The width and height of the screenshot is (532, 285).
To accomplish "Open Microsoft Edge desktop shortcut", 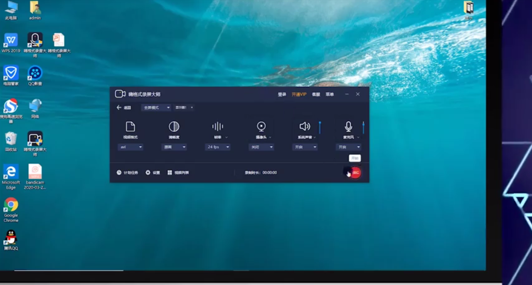I will 11,176.
